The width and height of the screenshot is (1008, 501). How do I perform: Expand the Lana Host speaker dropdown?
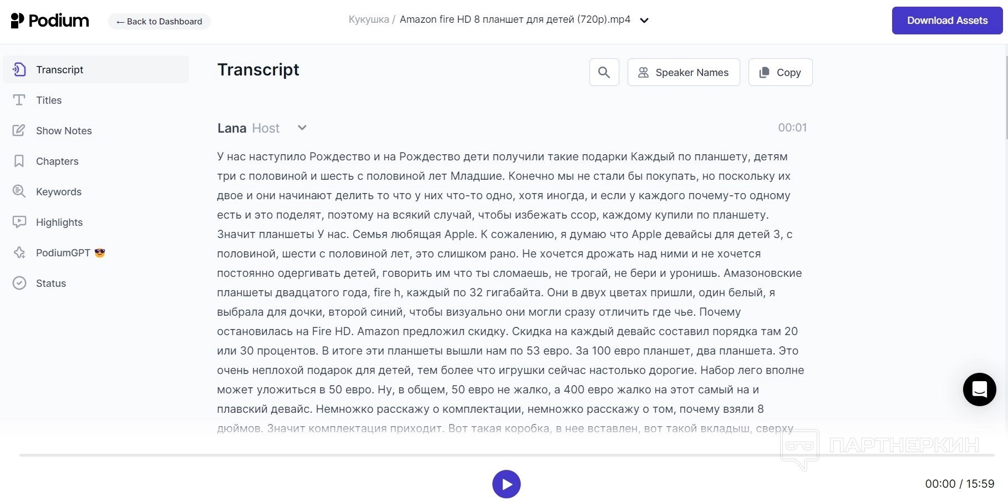(x=302, y=128)
